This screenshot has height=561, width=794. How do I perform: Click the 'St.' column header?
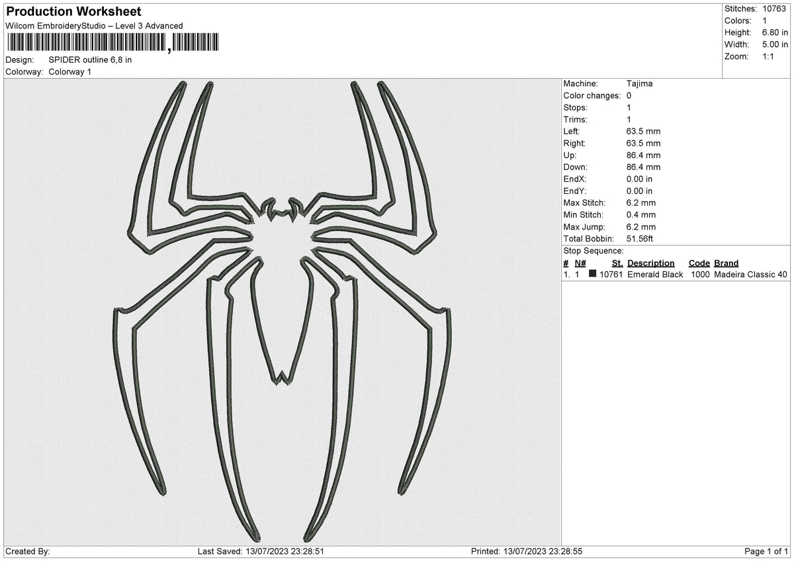point(618,263)
